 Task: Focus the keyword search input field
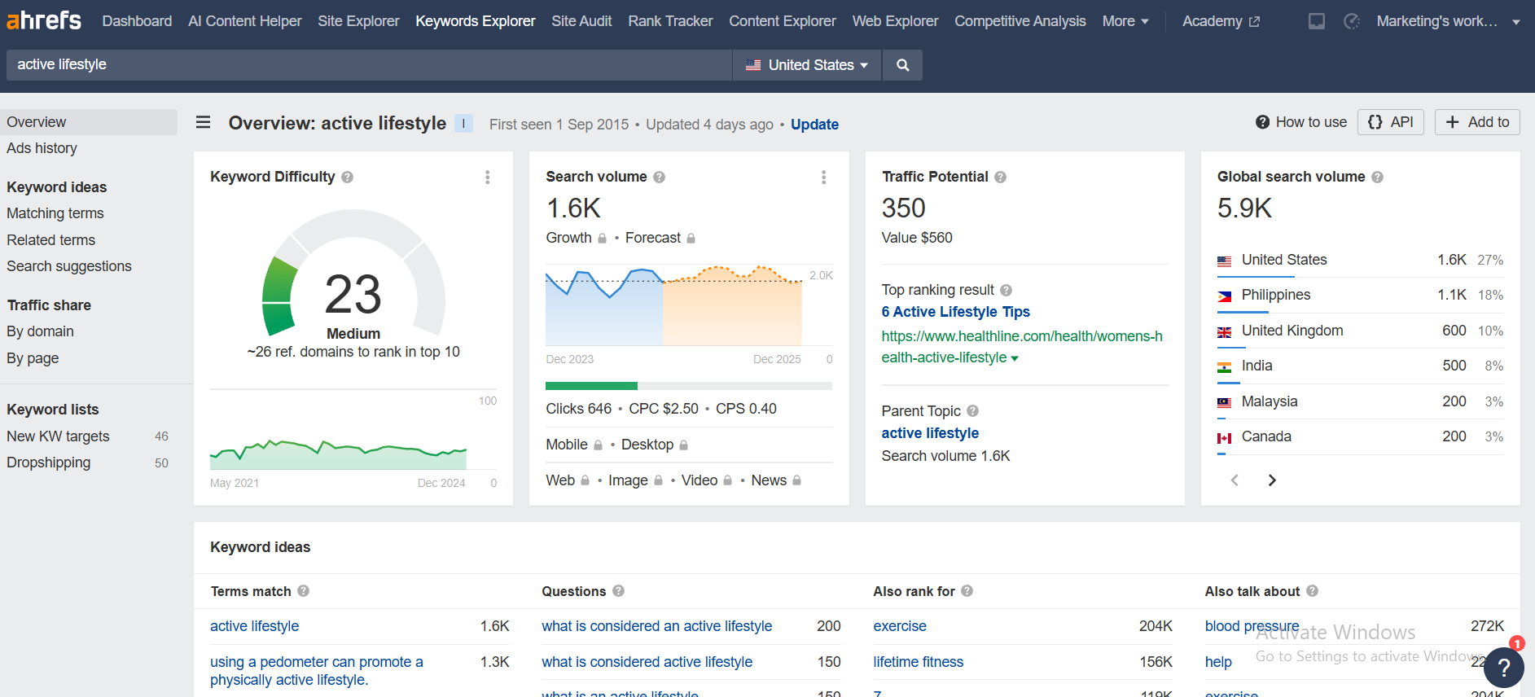(x=370, y=65)
